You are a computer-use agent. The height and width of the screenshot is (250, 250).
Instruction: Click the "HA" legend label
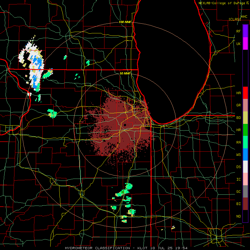pyautogui.click(x=238, y=93)
